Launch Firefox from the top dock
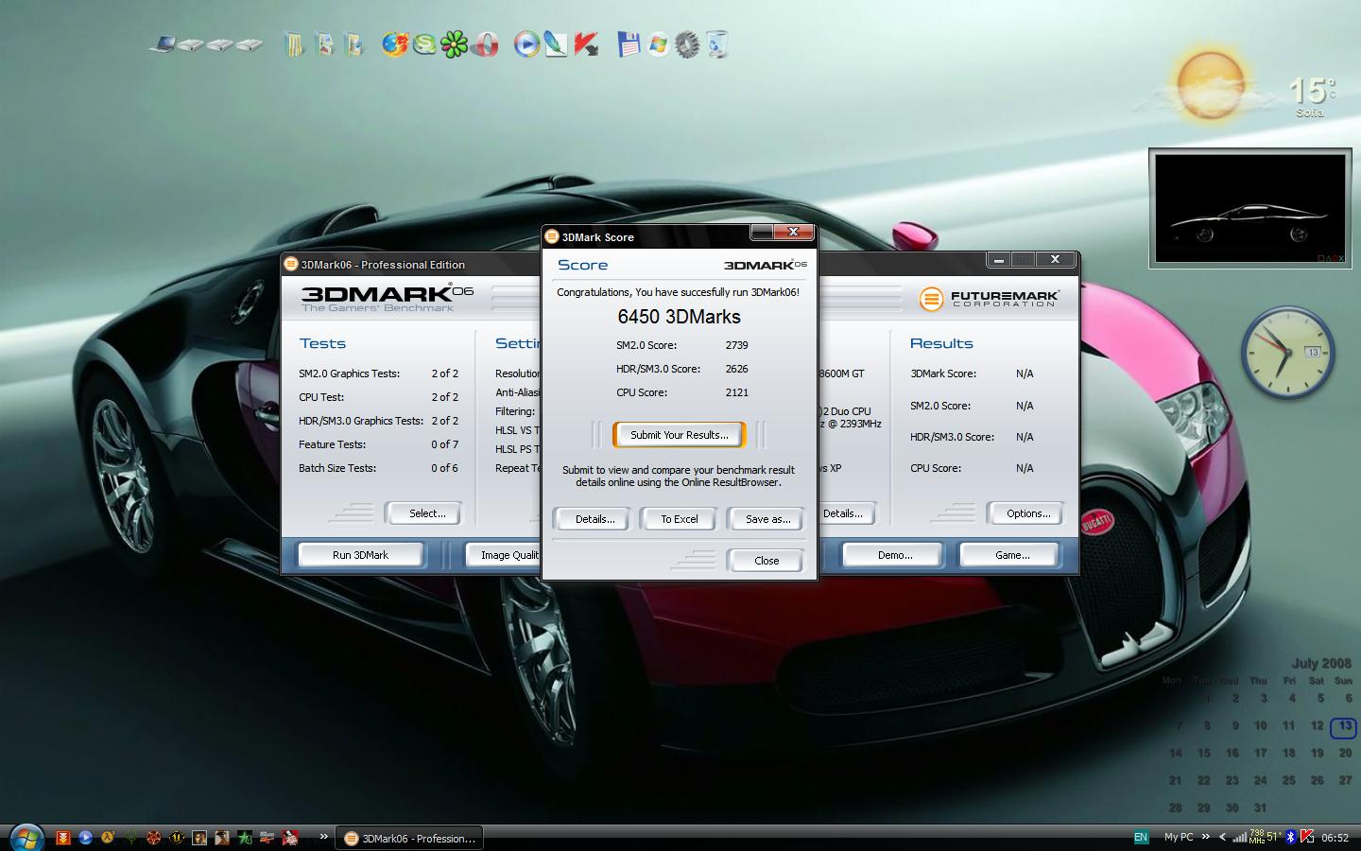 [394, 43]
